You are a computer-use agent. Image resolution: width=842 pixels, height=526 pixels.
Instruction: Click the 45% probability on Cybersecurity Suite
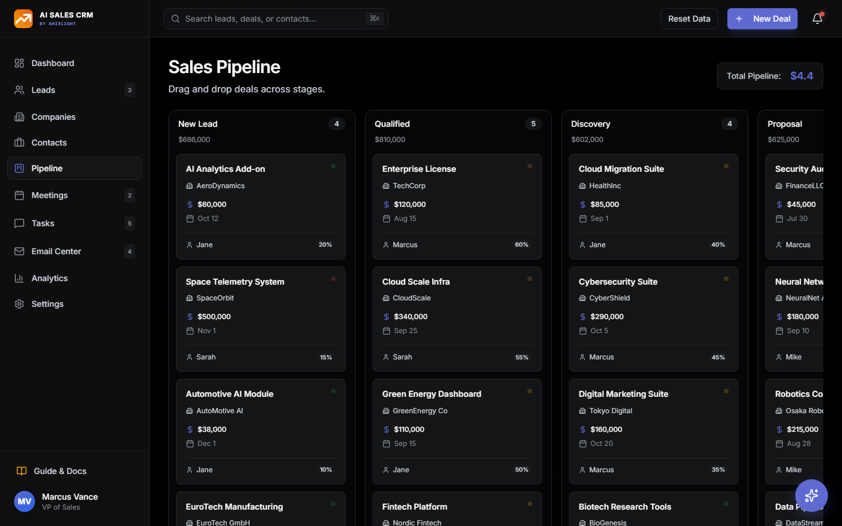718,357
